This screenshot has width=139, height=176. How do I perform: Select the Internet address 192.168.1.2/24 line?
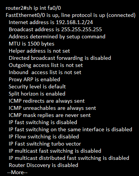51,23
